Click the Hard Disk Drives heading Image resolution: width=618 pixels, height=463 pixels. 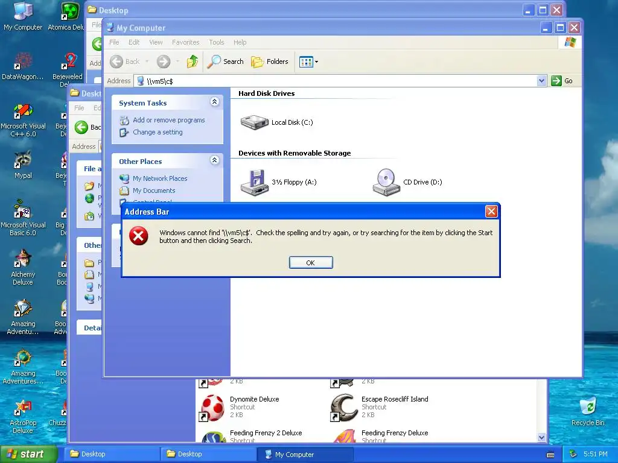tap(266, 93)
